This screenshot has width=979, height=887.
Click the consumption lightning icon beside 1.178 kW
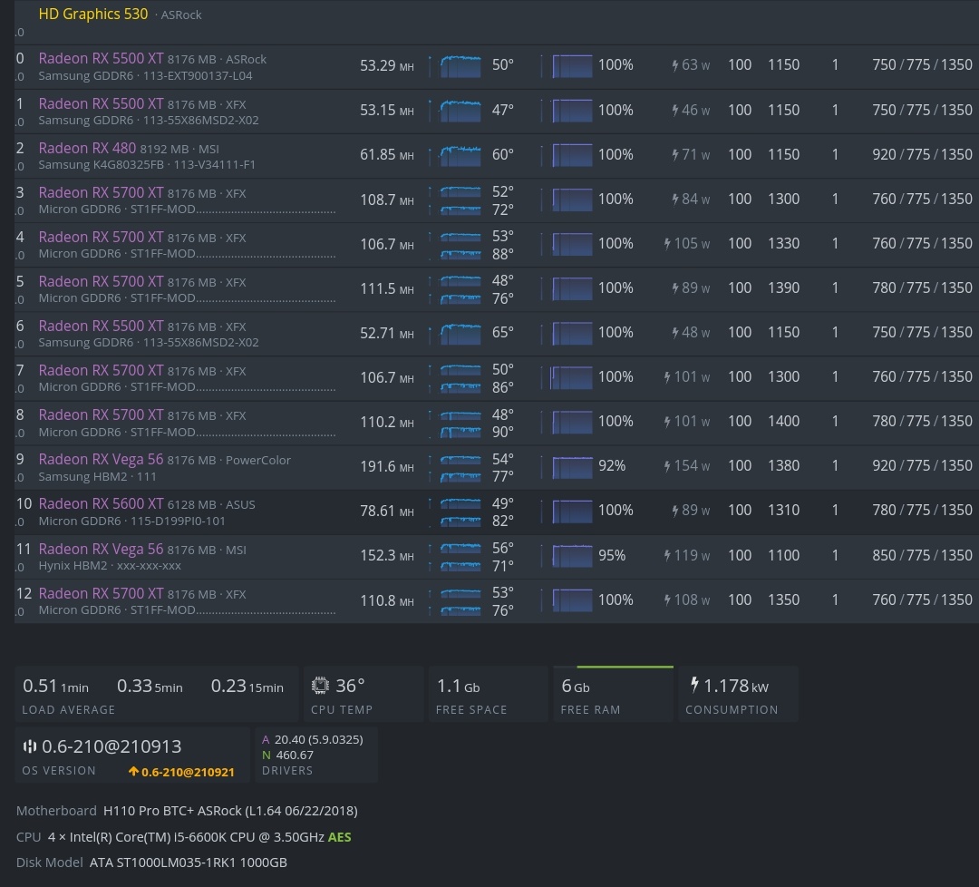click(x=694, y=685)
